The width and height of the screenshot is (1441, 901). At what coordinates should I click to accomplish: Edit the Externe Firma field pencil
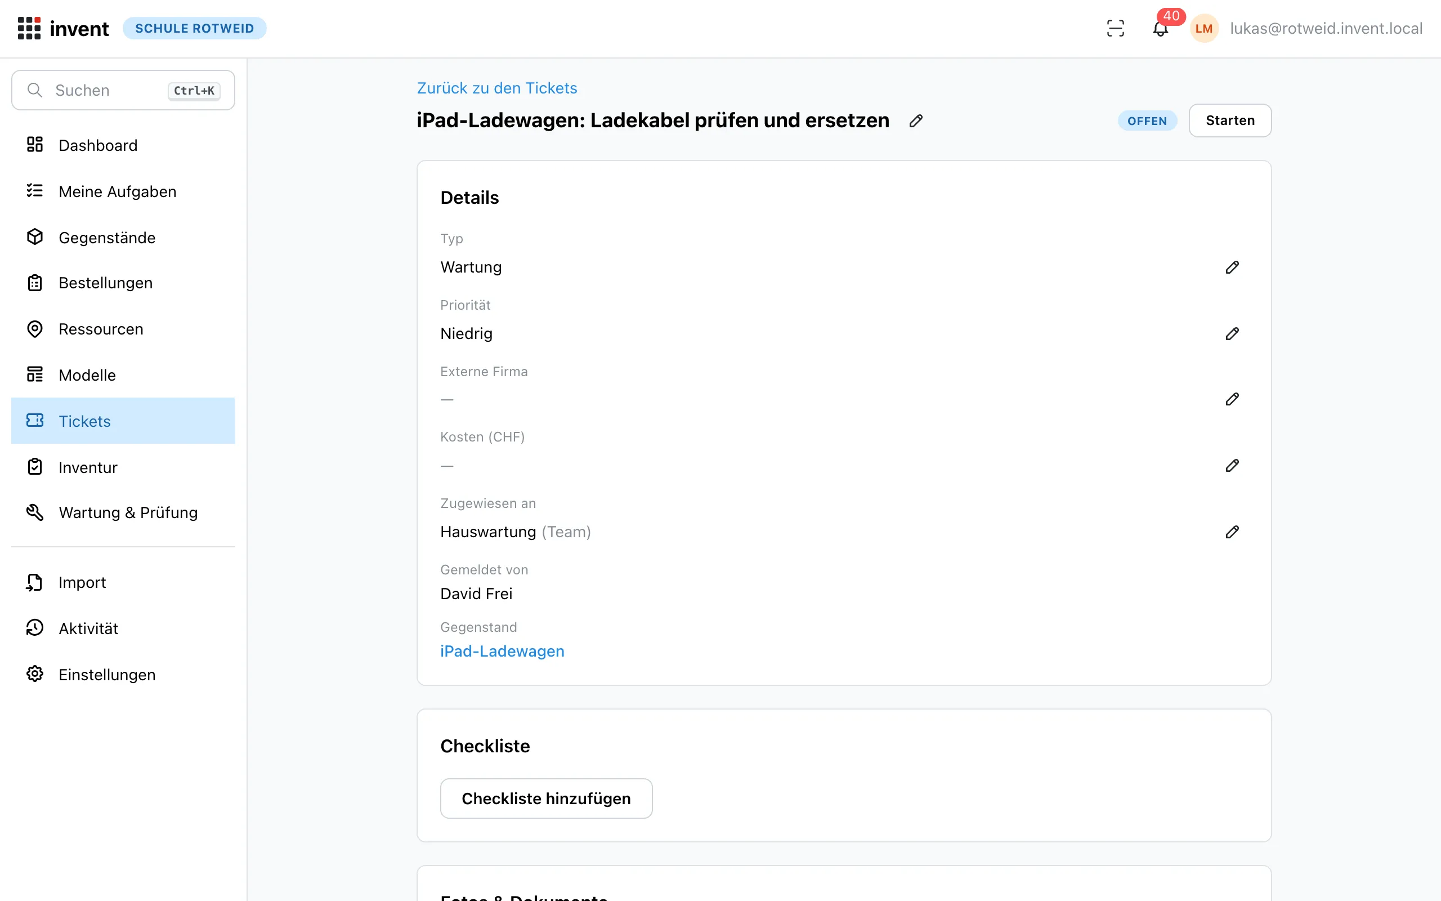[1232, 399]
